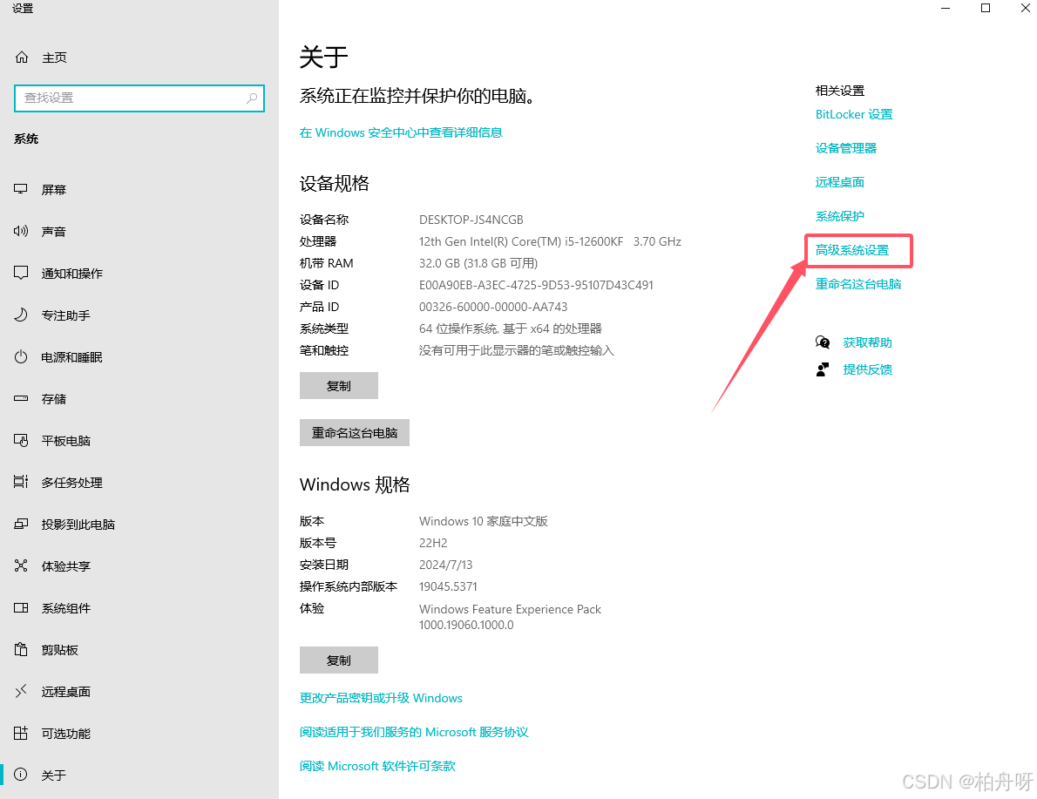This screenshot has width=1037, height=799.
Task: Select 远程桌面 in the left sidebar
Action: click(x=65, y=691)
